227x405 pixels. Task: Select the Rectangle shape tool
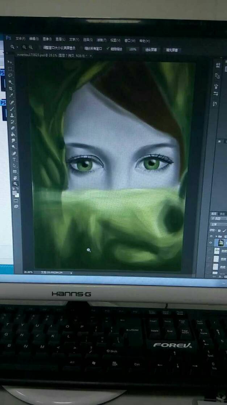(15, 171)
